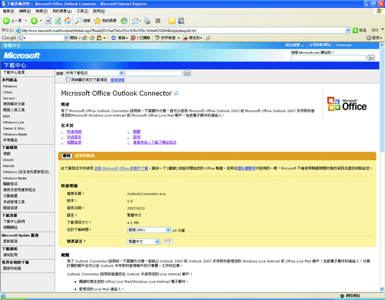Viewport: 385px width, 300px height.
Task: Open the connection speed dropdown showing 56K
Action: (168, 230)
